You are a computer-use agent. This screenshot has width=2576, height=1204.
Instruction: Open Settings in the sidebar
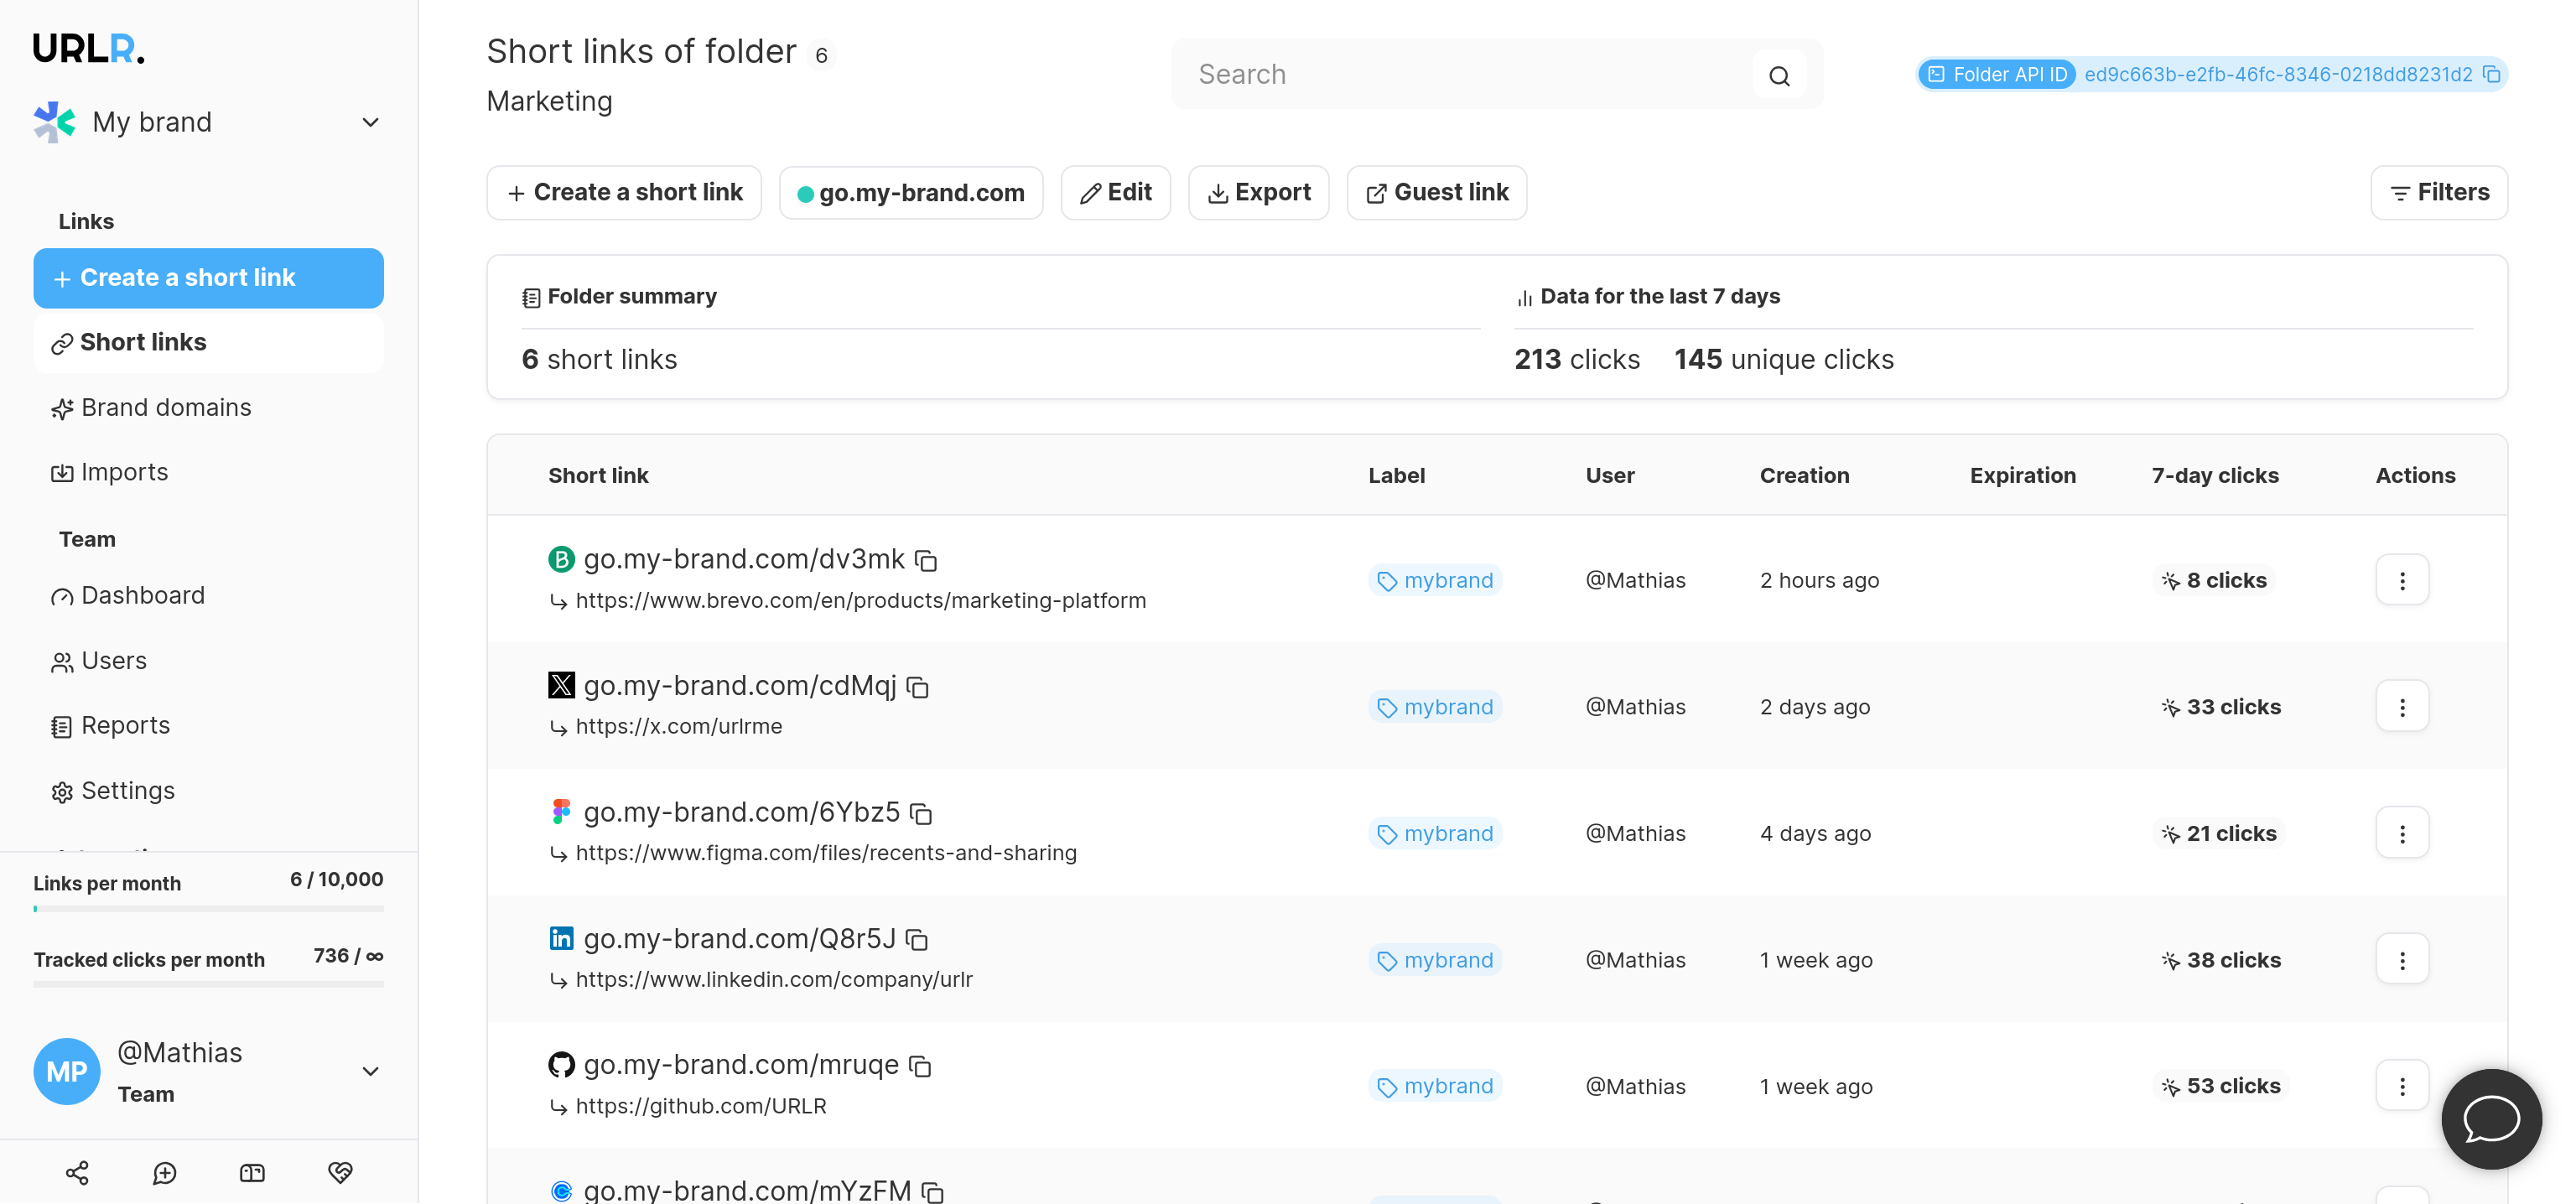click(112, 791)
